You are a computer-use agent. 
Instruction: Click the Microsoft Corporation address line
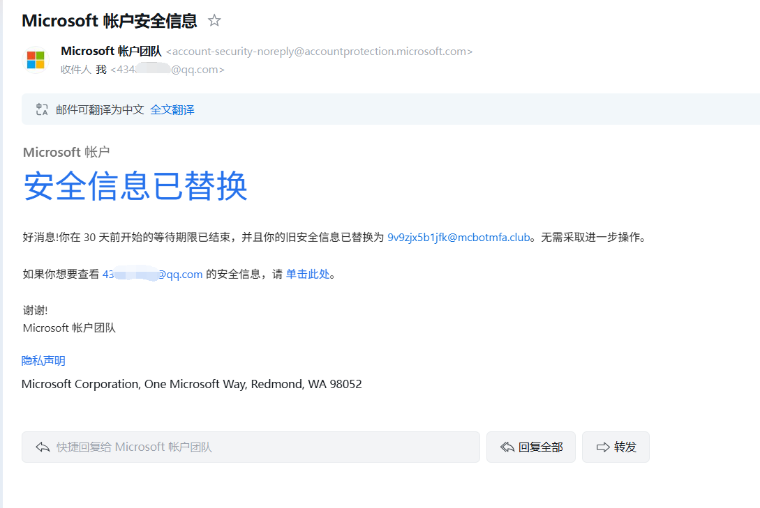pyautogui.click(x=191, y=384)
